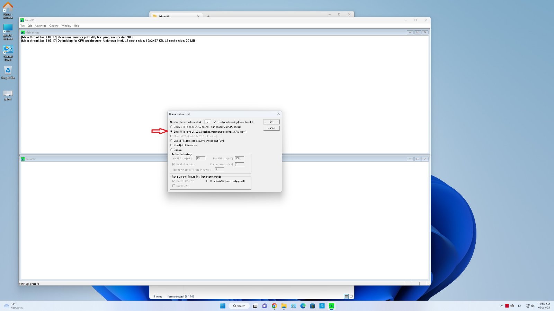Select the Smallest FFTs radio option
The height and width of the screenshot is (311, 554).
tap(171, 127)
